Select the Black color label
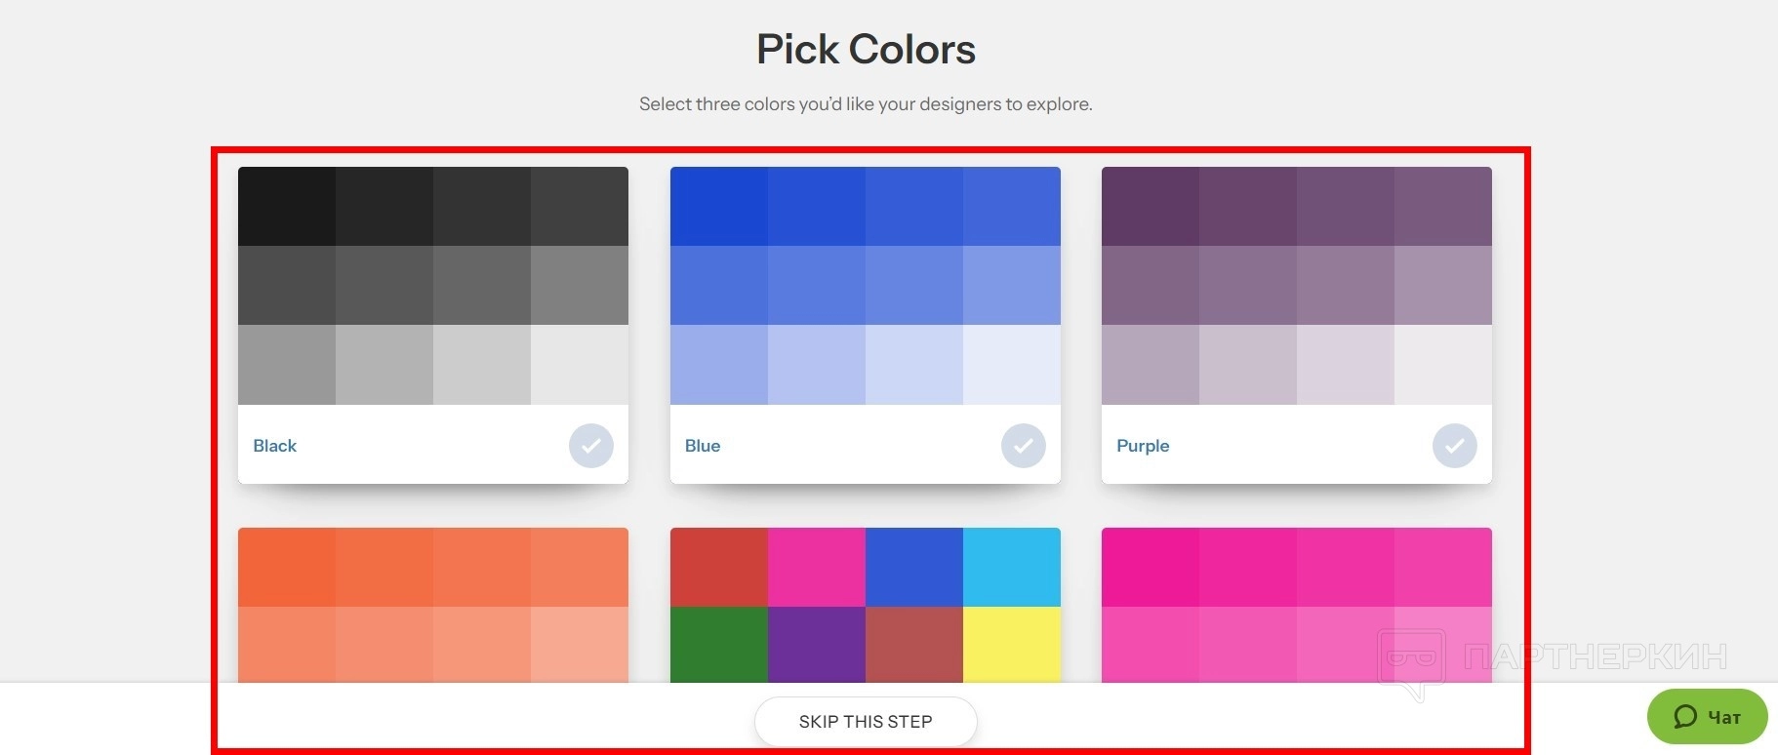The height and width of the screenshot is (755, 1778). click(275, 446)
